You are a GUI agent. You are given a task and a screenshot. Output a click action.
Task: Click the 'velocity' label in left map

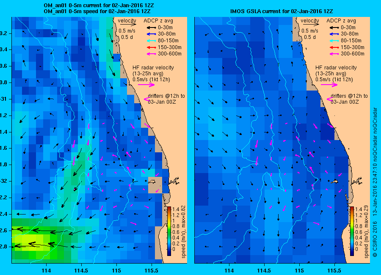(127, 21)
